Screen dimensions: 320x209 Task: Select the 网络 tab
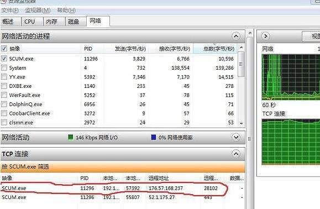[98, 21]
